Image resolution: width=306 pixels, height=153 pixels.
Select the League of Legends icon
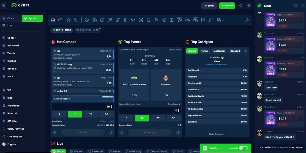click(x=172, y=20)
